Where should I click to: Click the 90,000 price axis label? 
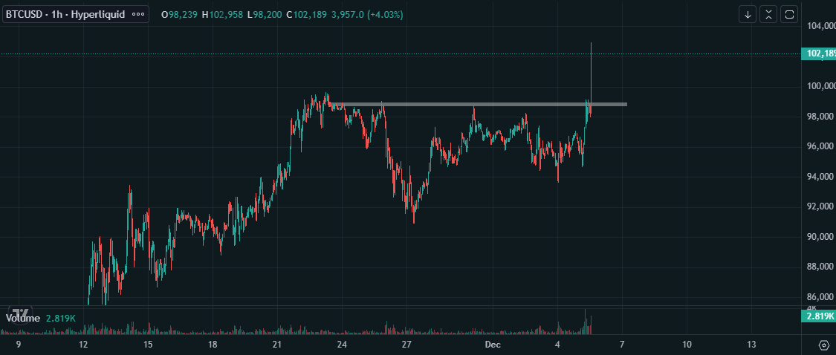click(822, 237)
